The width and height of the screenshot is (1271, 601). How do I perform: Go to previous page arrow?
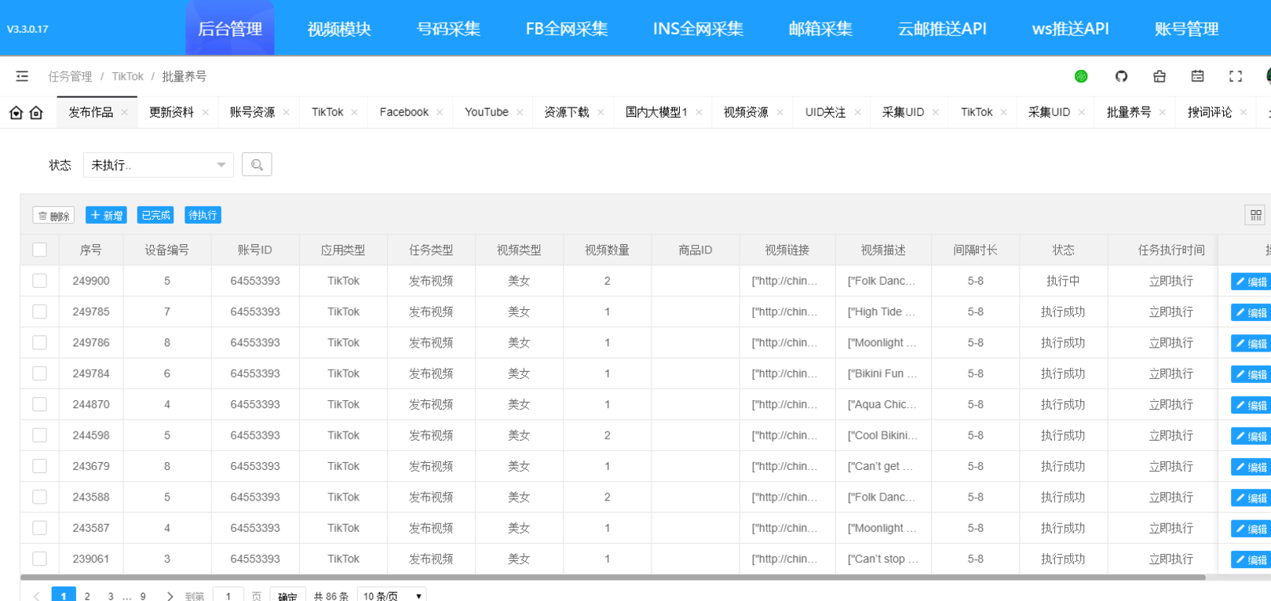coord(36,596)
